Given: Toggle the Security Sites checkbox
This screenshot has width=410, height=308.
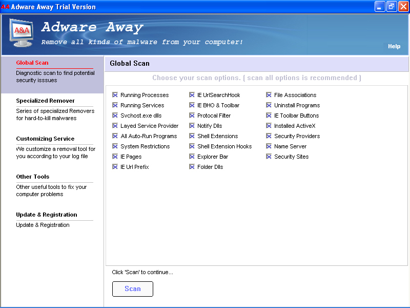Looking at the screenshot, I should [269, 157].
